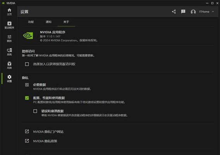This screenshot has width=220, height=155.
Task: Maximize the NVIDIA window
Action: pos(212,3)
